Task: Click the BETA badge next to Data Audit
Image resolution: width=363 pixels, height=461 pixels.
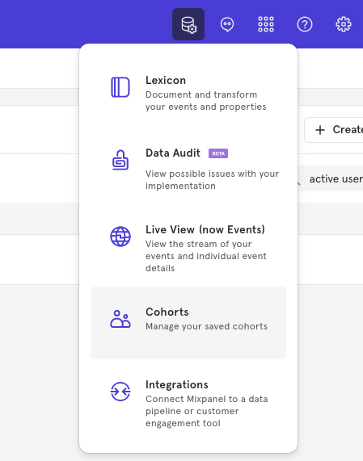Action: tap(218, 153)
